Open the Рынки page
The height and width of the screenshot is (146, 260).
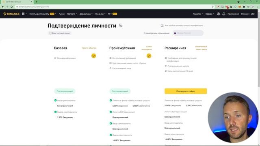coord(62,14)
